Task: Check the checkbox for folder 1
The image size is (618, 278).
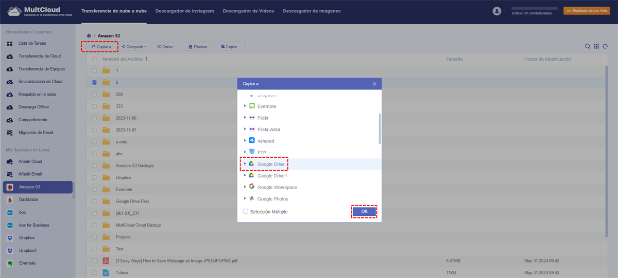Action: [94, 70]
